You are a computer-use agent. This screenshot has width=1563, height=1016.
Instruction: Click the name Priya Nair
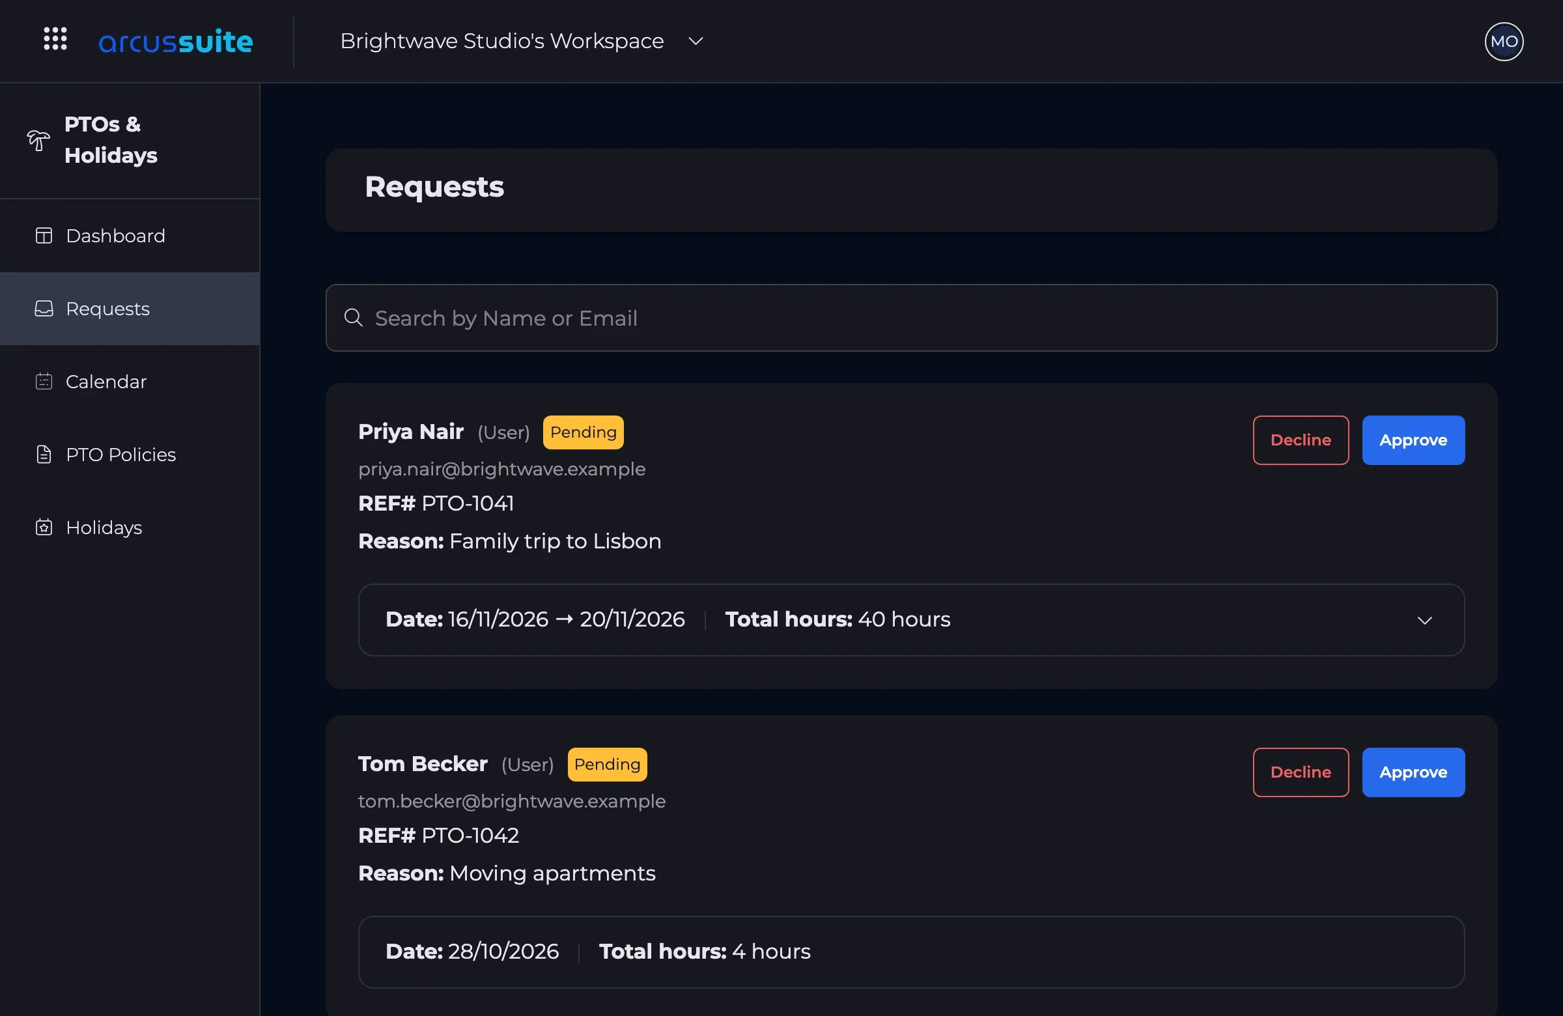pos(410,432)
